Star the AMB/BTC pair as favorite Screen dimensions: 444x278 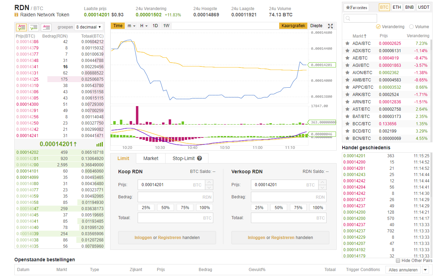pos(347,80)
